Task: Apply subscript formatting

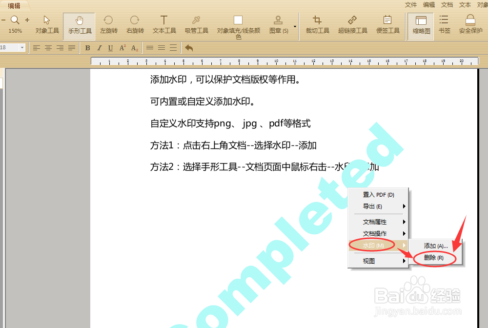Action: 135,48
